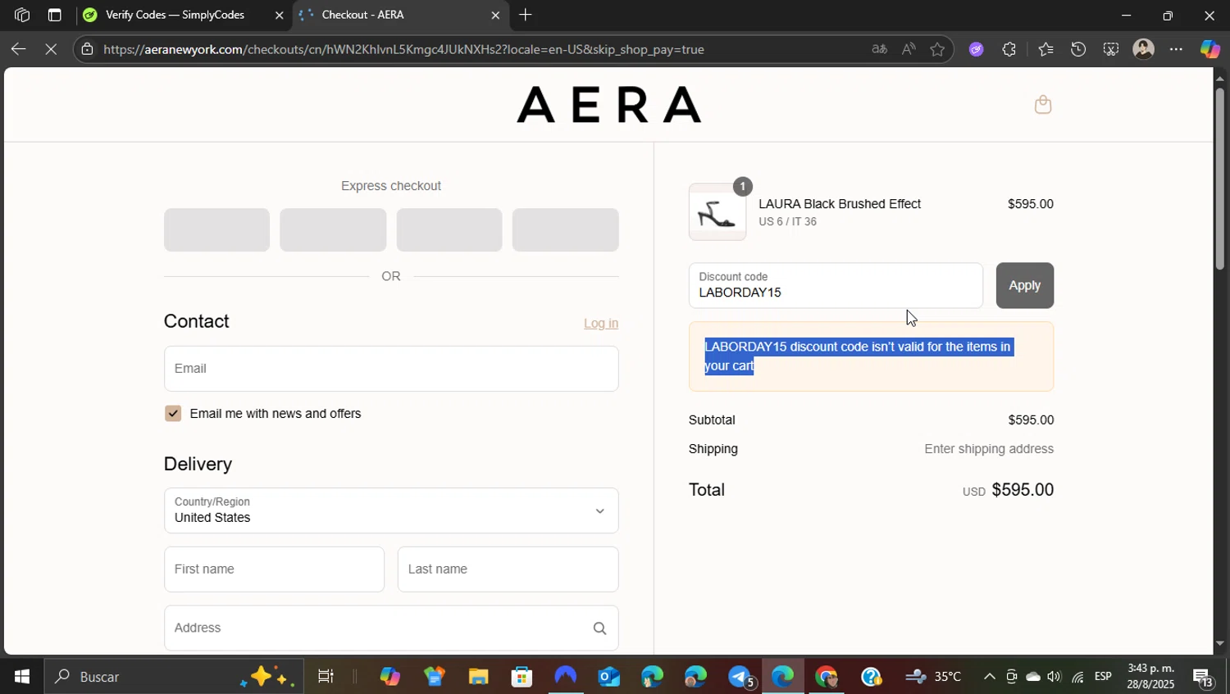Open notification center icon

point(1203,677)
